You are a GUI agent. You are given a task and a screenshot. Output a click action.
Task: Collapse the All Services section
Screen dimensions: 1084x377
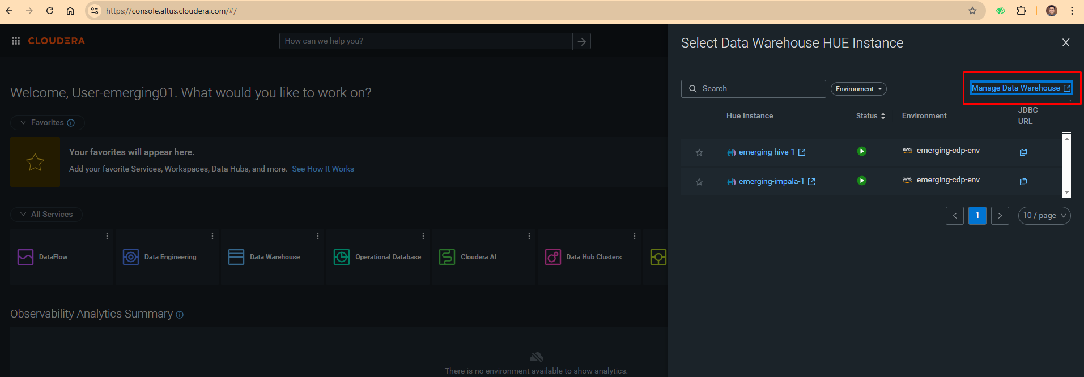46,215
